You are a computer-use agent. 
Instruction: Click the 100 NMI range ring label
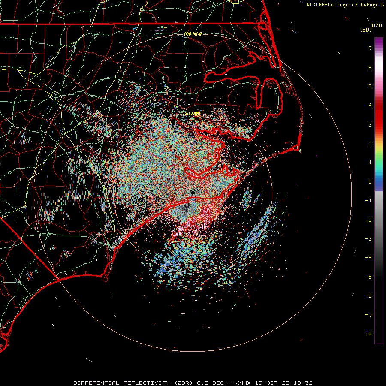point(193,34)
